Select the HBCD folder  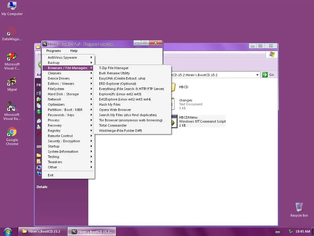180,87
